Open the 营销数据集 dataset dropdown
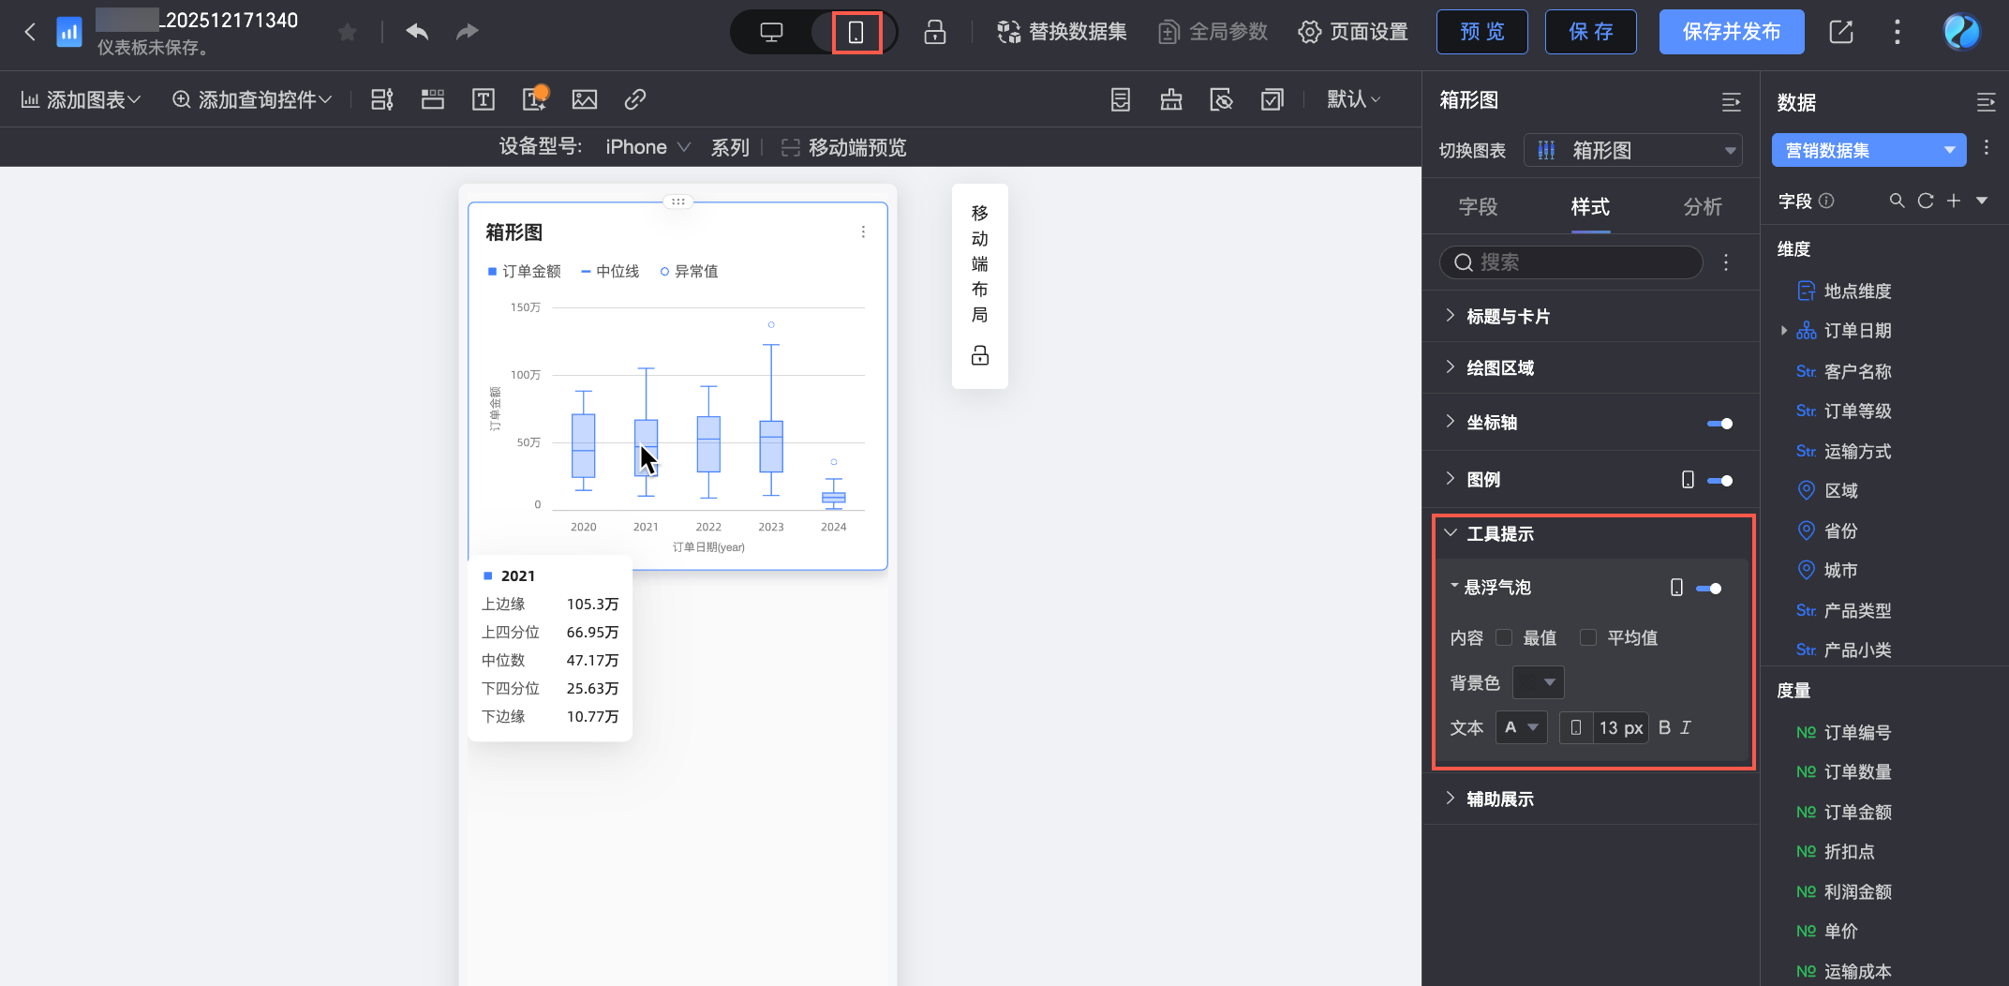Viewport: 2009px width, 986px height. (1869, 150)
